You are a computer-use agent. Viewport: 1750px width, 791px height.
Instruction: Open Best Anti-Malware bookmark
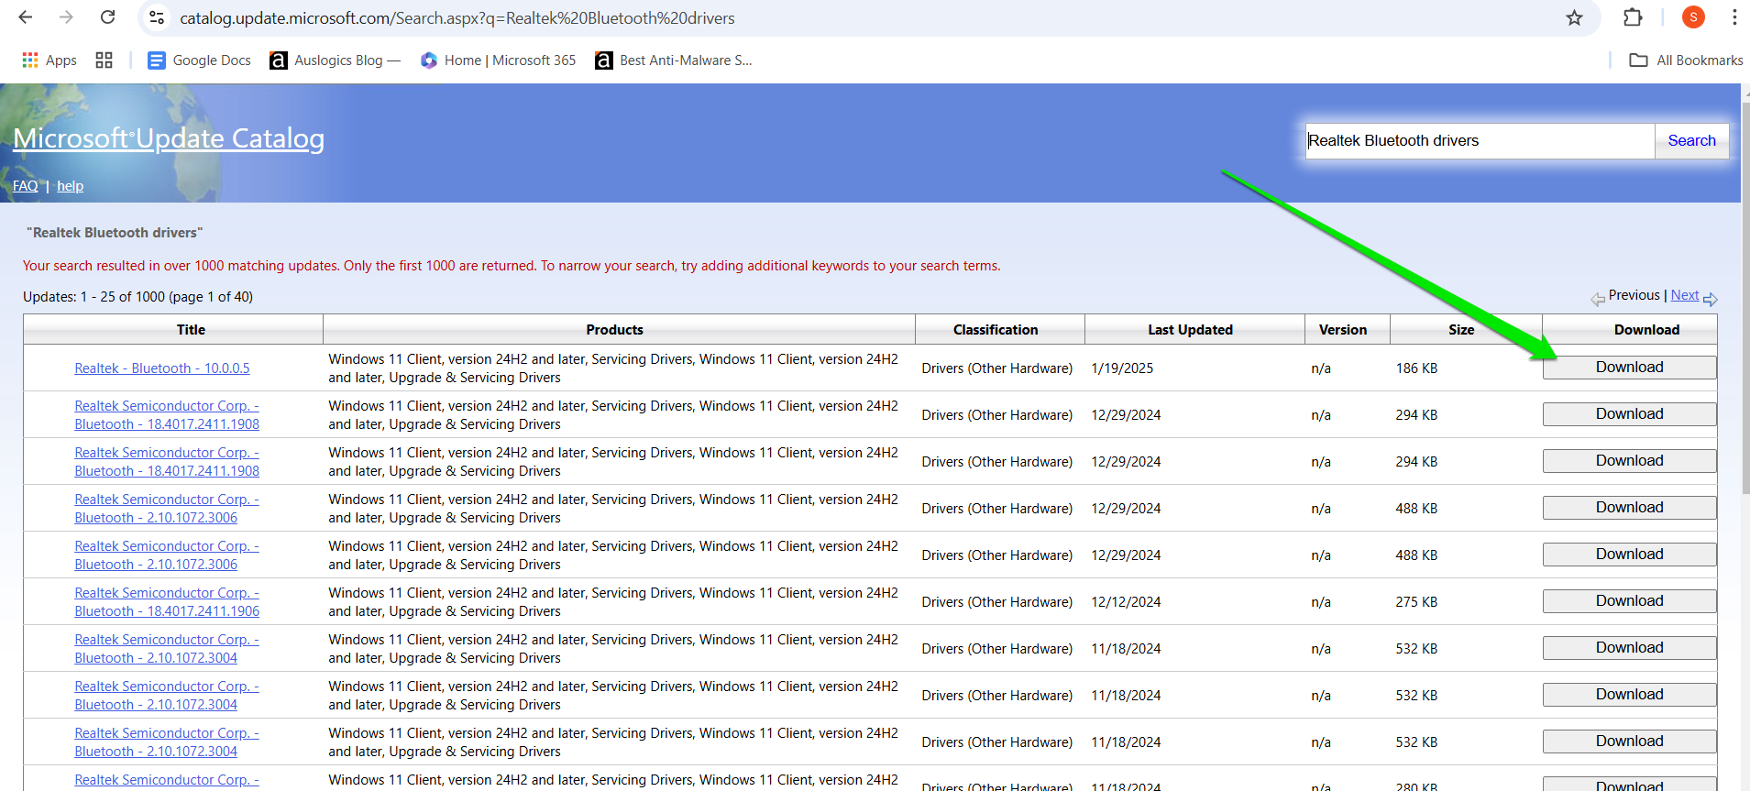click(674, 60)
